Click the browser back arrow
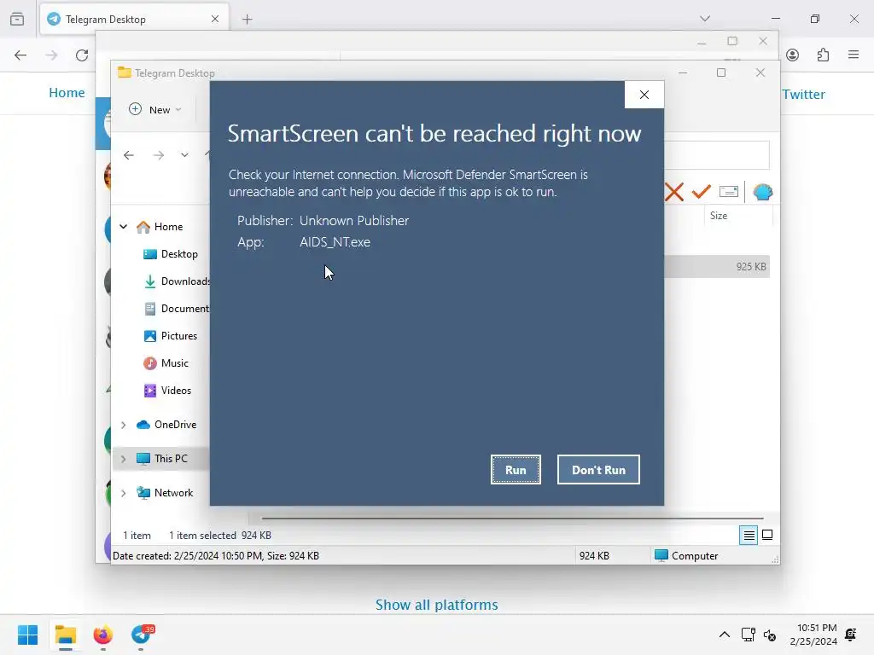 [20, 55]
